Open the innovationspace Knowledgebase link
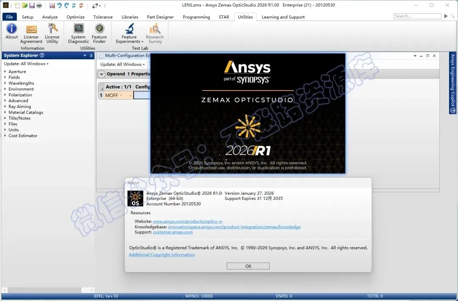Image resolution: width=458 pixels, height=301 pixels. (x=234, y=226)
